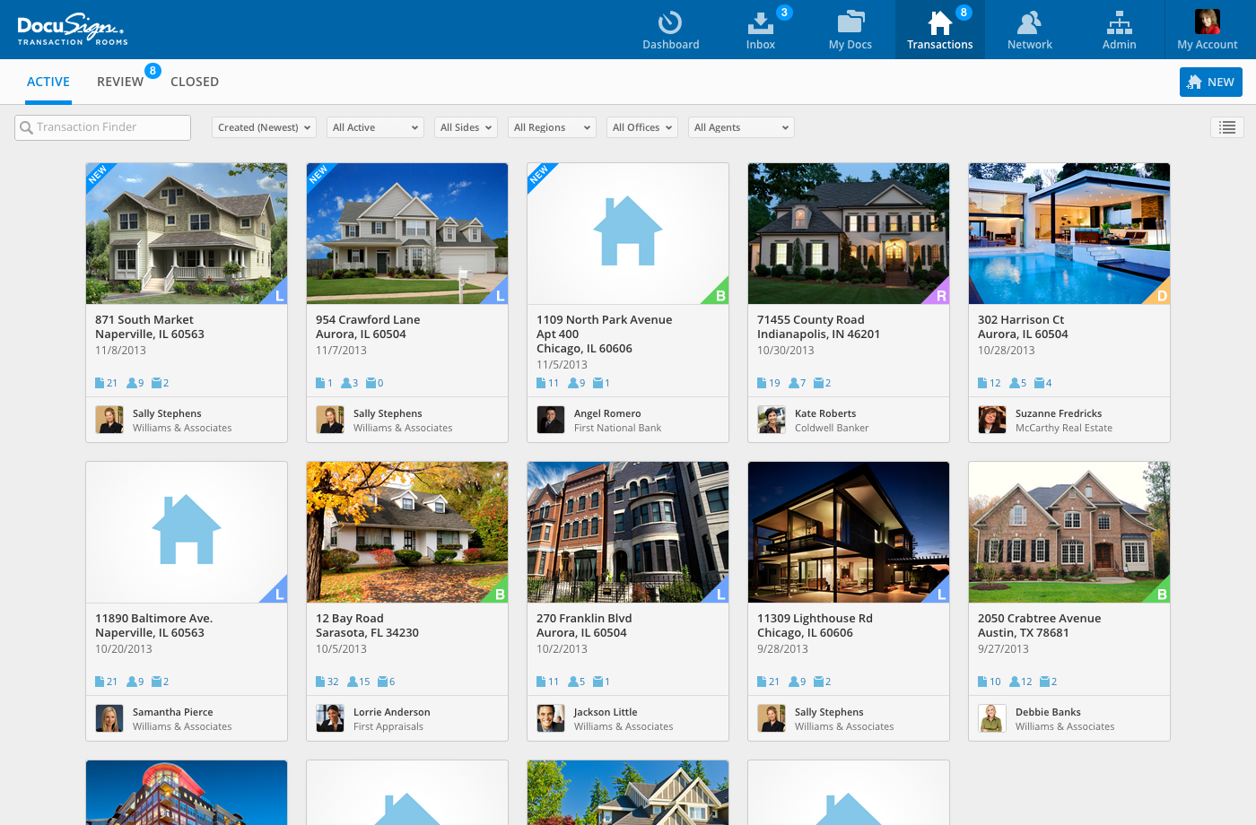The image size is (1256, 825).
Task: Open the Inbox with 3 notifications
Action: [x=760, y=30]
